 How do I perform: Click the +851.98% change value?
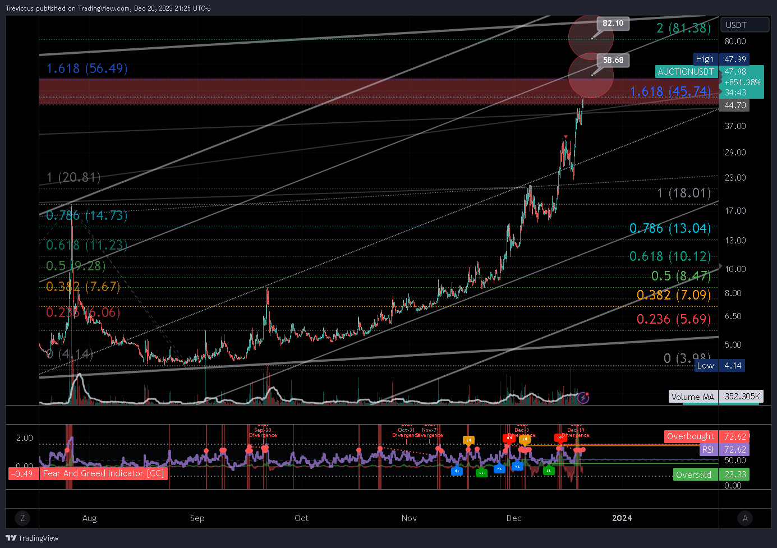point(742,82)
